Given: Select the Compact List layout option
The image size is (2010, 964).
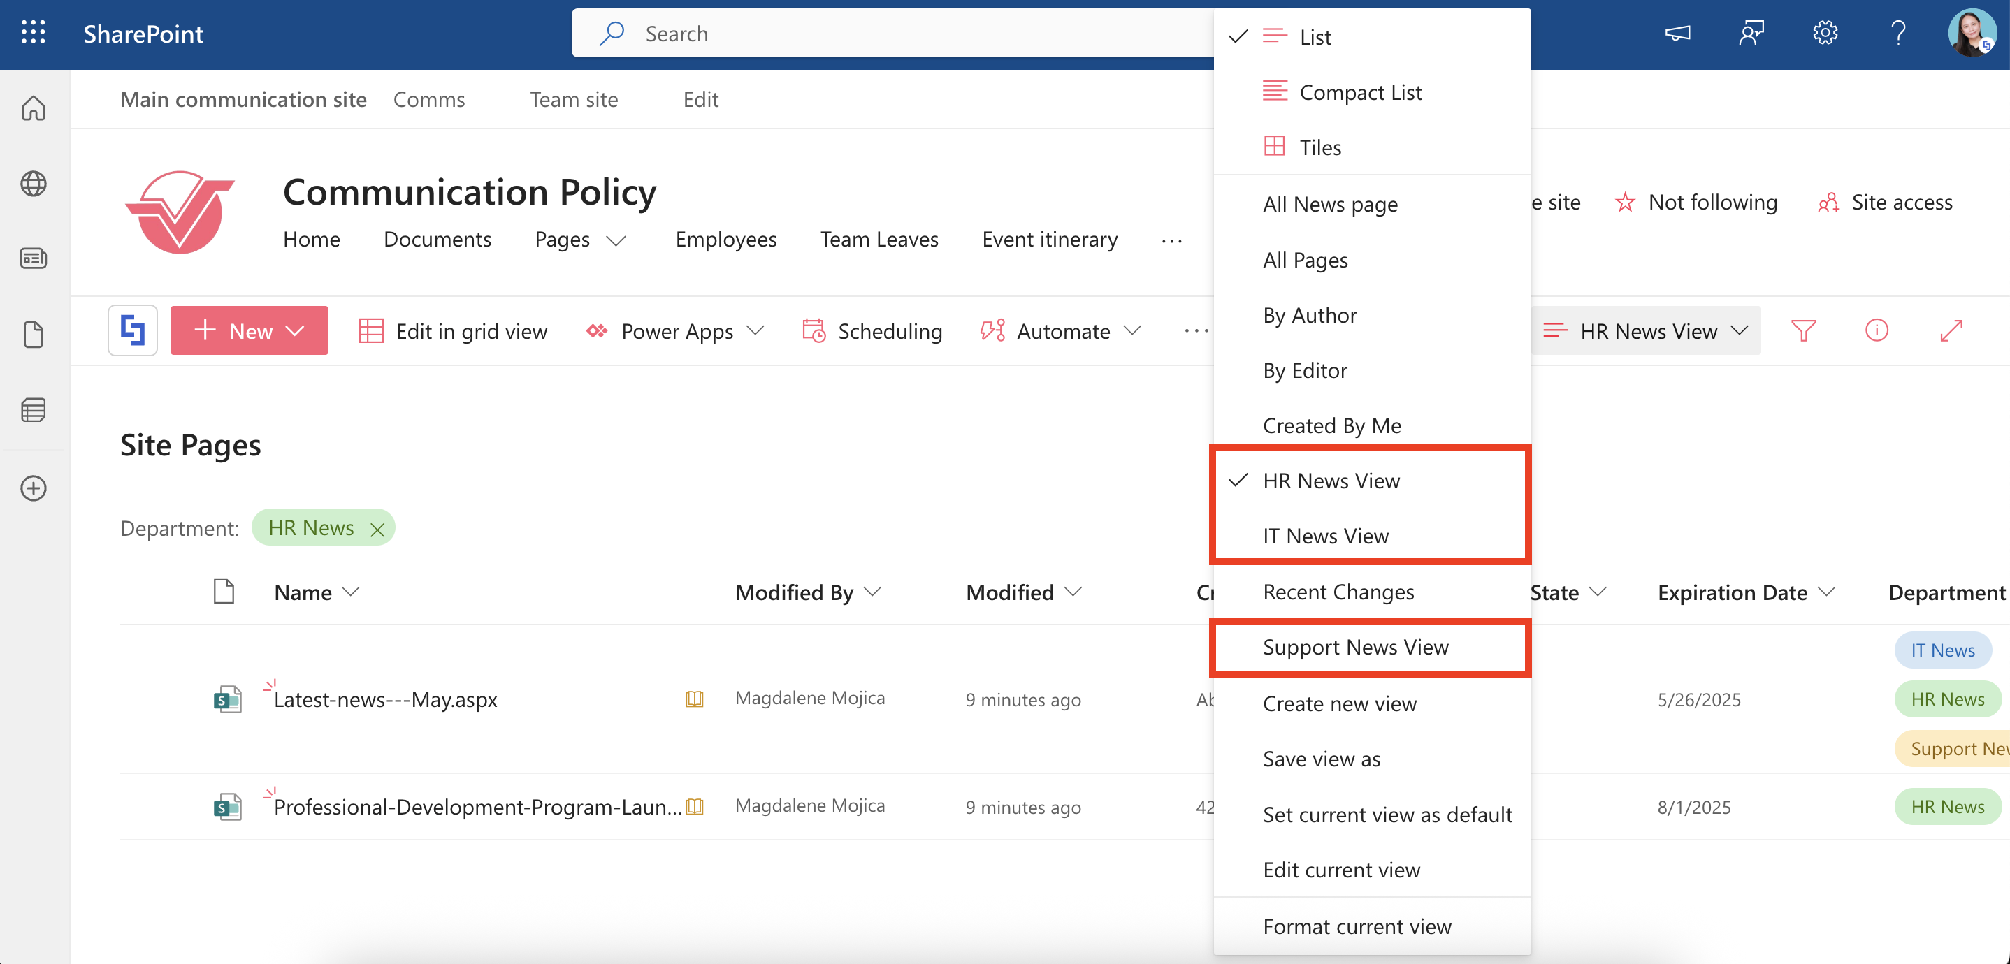Looking at the screenshot, I should (x=1360, y=92).
